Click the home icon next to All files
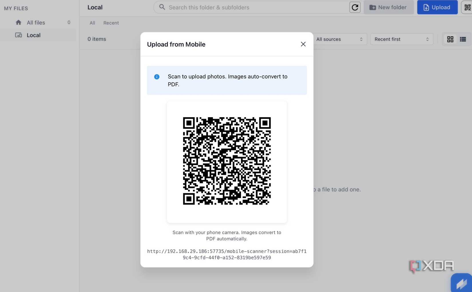472x292 pixels. pos(19,22)
